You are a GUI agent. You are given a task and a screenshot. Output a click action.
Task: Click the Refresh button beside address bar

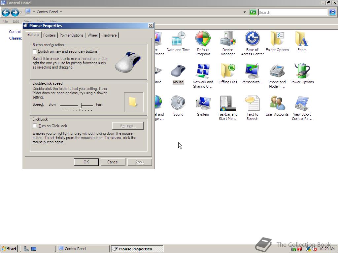253,12
